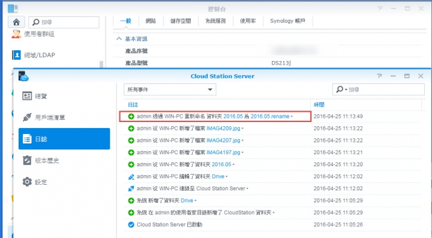The height and width of the screenshot is (238, 432).
Task: Switch to the 一般 tab
Action: 125,21
